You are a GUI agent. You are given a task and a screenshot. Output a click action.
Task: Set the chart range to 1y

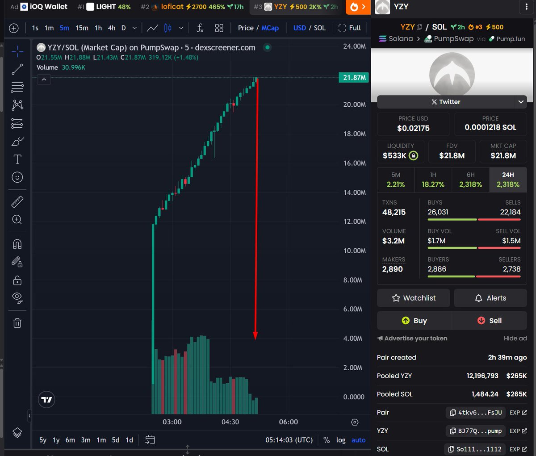[x=56, y=440]
